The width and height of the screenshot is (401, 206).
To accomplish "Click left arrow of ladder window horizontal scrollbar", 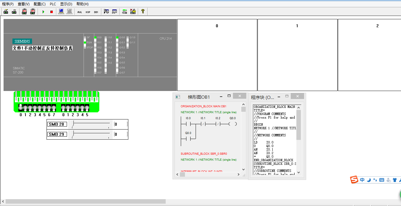I will point(177,175).
